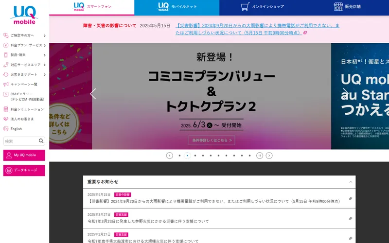The image size is (389, 243).
Task: Open the オンラインショップ tab
Action: [x=262, y=7]
